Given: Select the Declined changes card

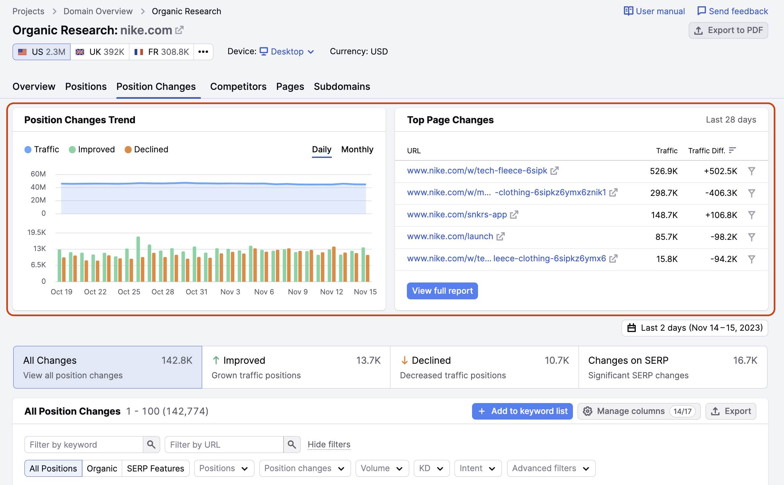Looking at the screenshot, I should pyautogui.click(x=484, y=367).
